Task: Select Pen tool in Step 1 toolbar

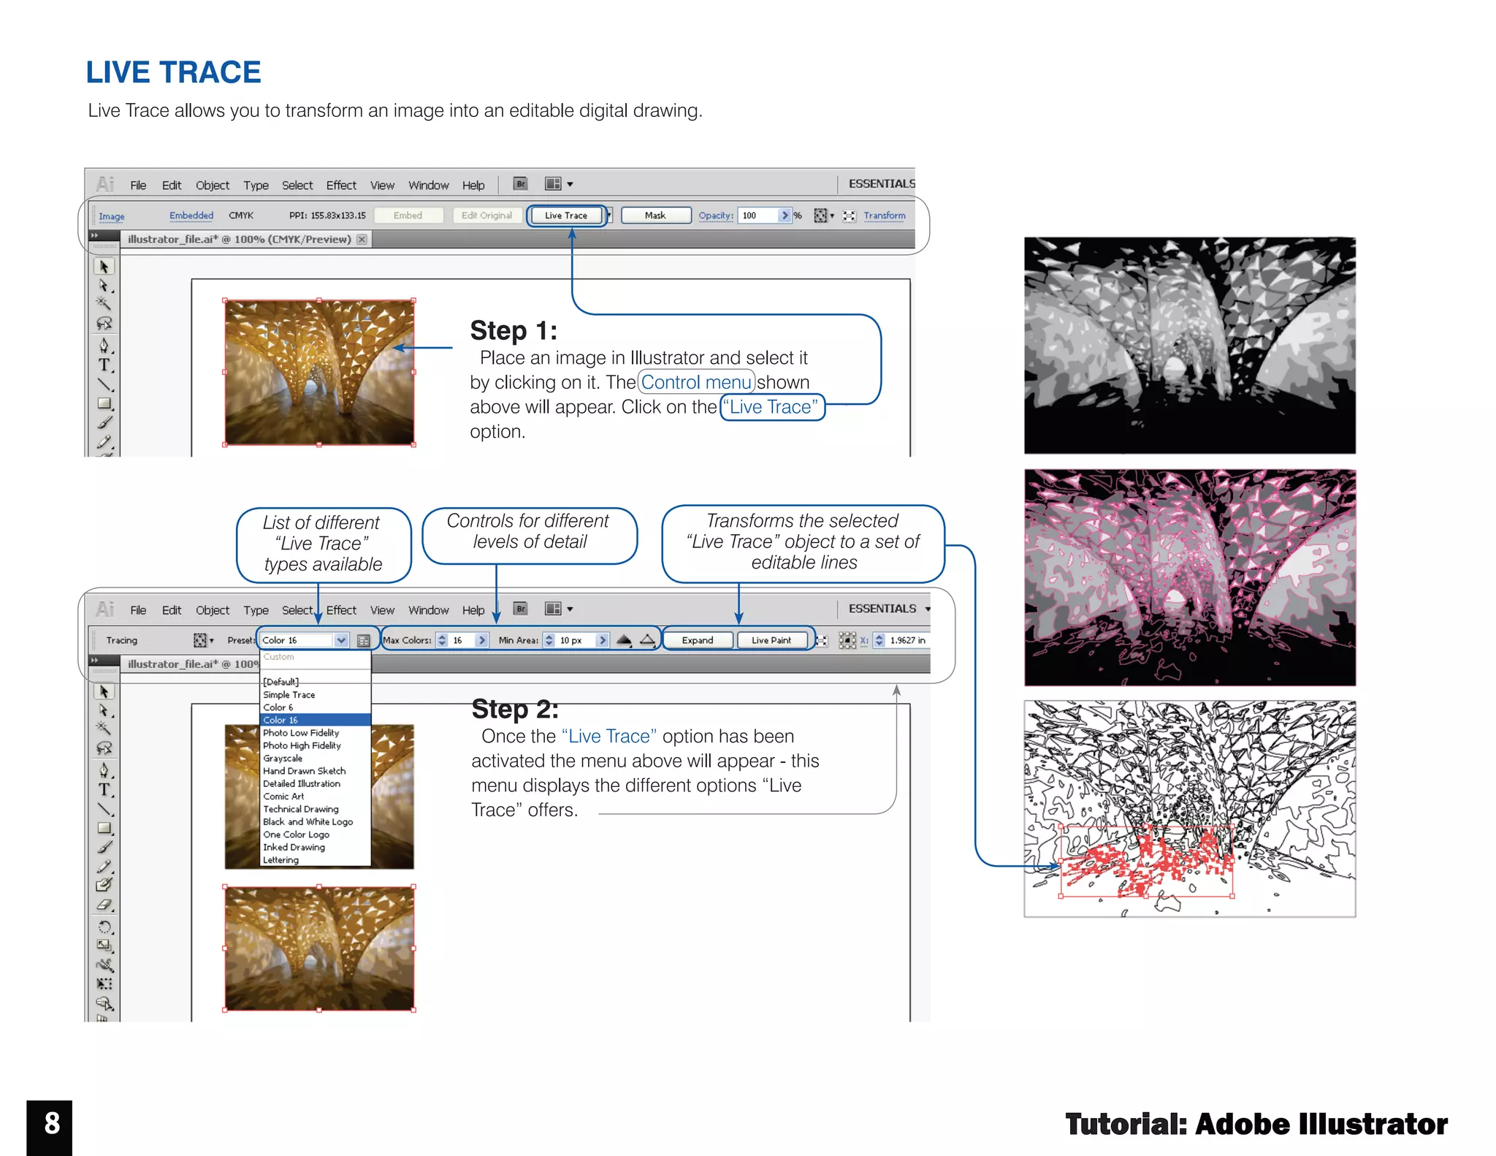Action: coord(104,345)
